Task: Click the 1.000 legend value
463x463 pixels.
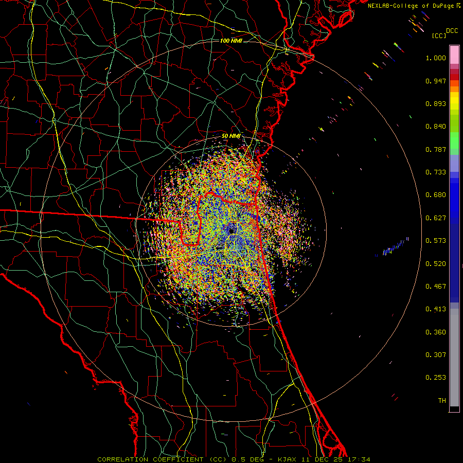Action: coord(436,58)
